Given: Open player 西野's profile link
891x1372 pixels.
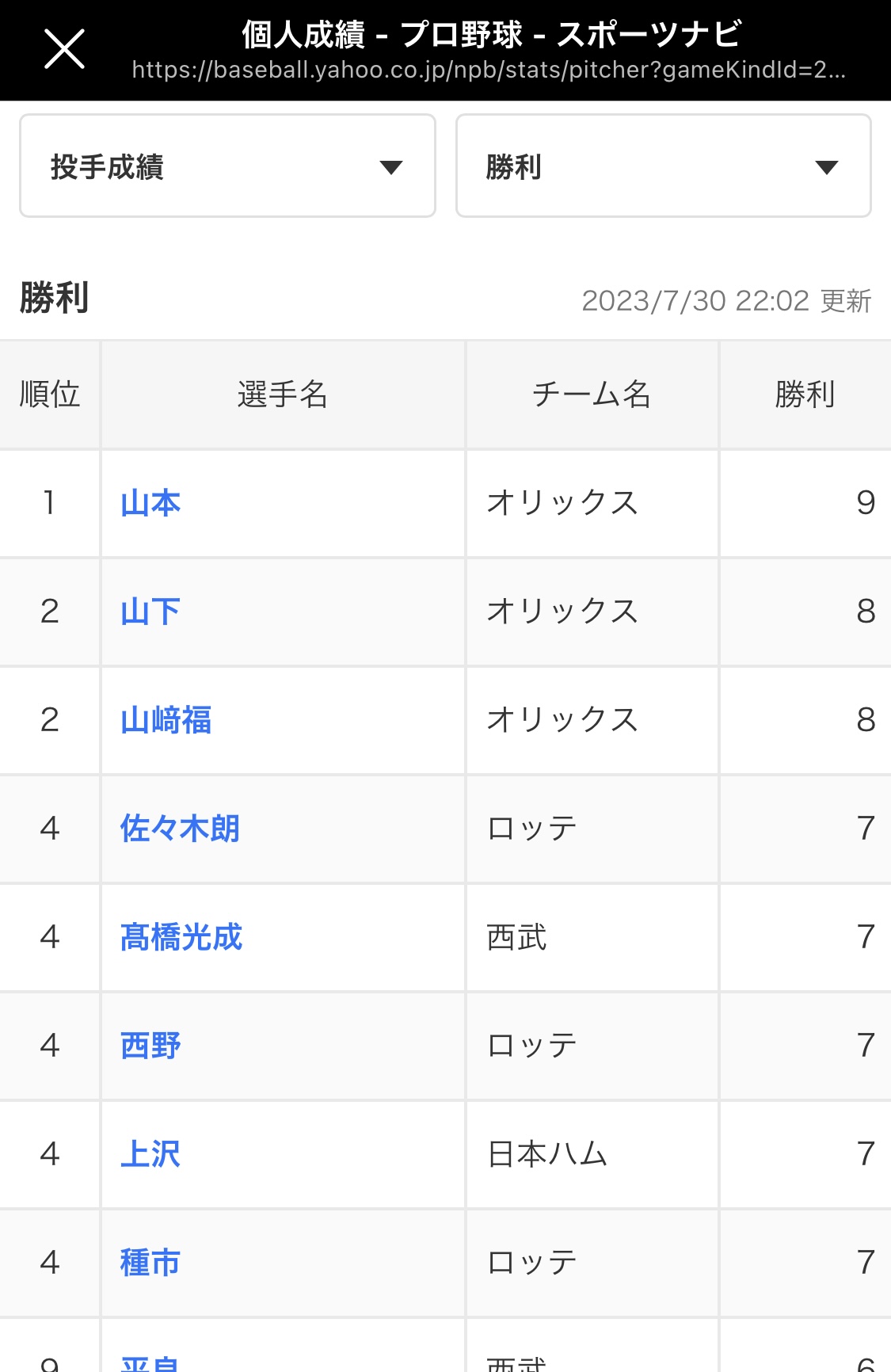Looking at the screenshot, I should tap(150, 1046).
